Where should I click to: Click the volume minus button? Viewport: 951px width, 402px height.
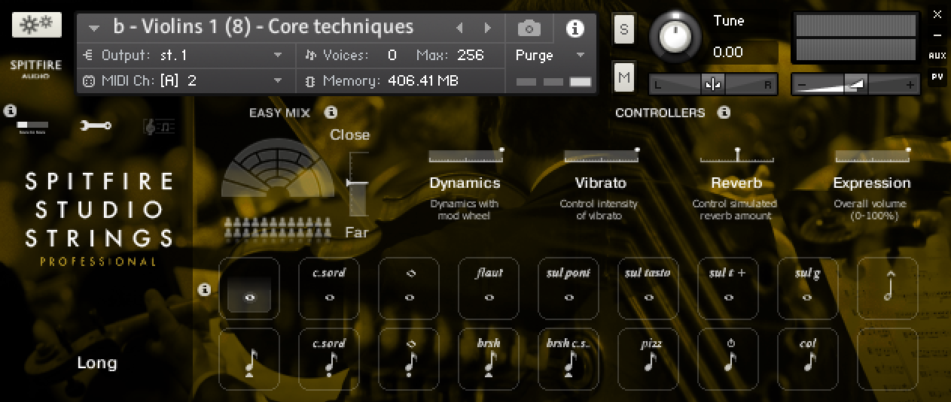801,86
